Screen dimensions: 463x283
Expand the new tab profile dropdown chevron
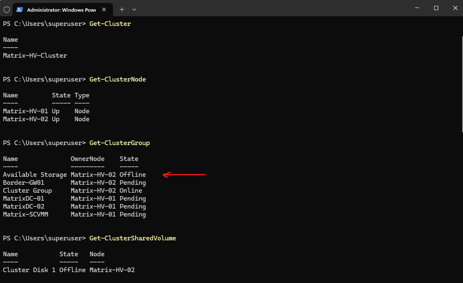click(134, 10)
